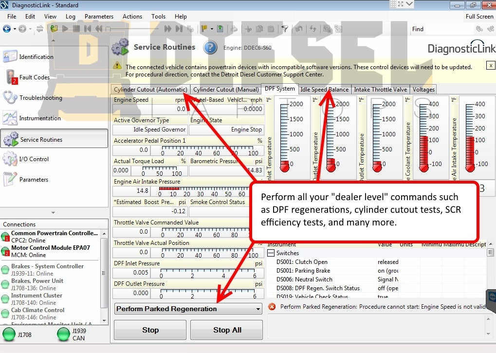This screenshot has height=353, width=496.
Task: Collapse the Switches group
Action: [x=271, y=253]
